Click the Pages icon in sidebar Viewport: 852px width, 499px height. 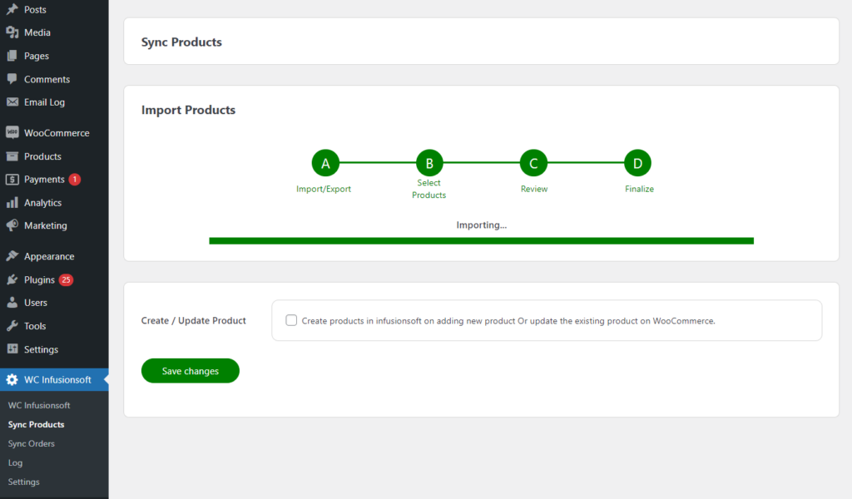[x=12, y=56]
